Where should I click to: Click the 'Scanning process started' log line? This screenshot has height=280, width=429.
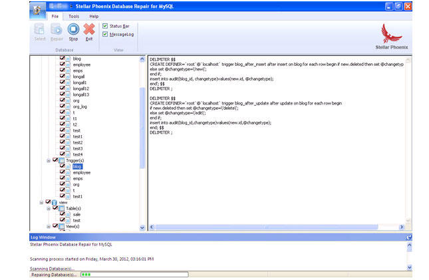tap(92, 259)
